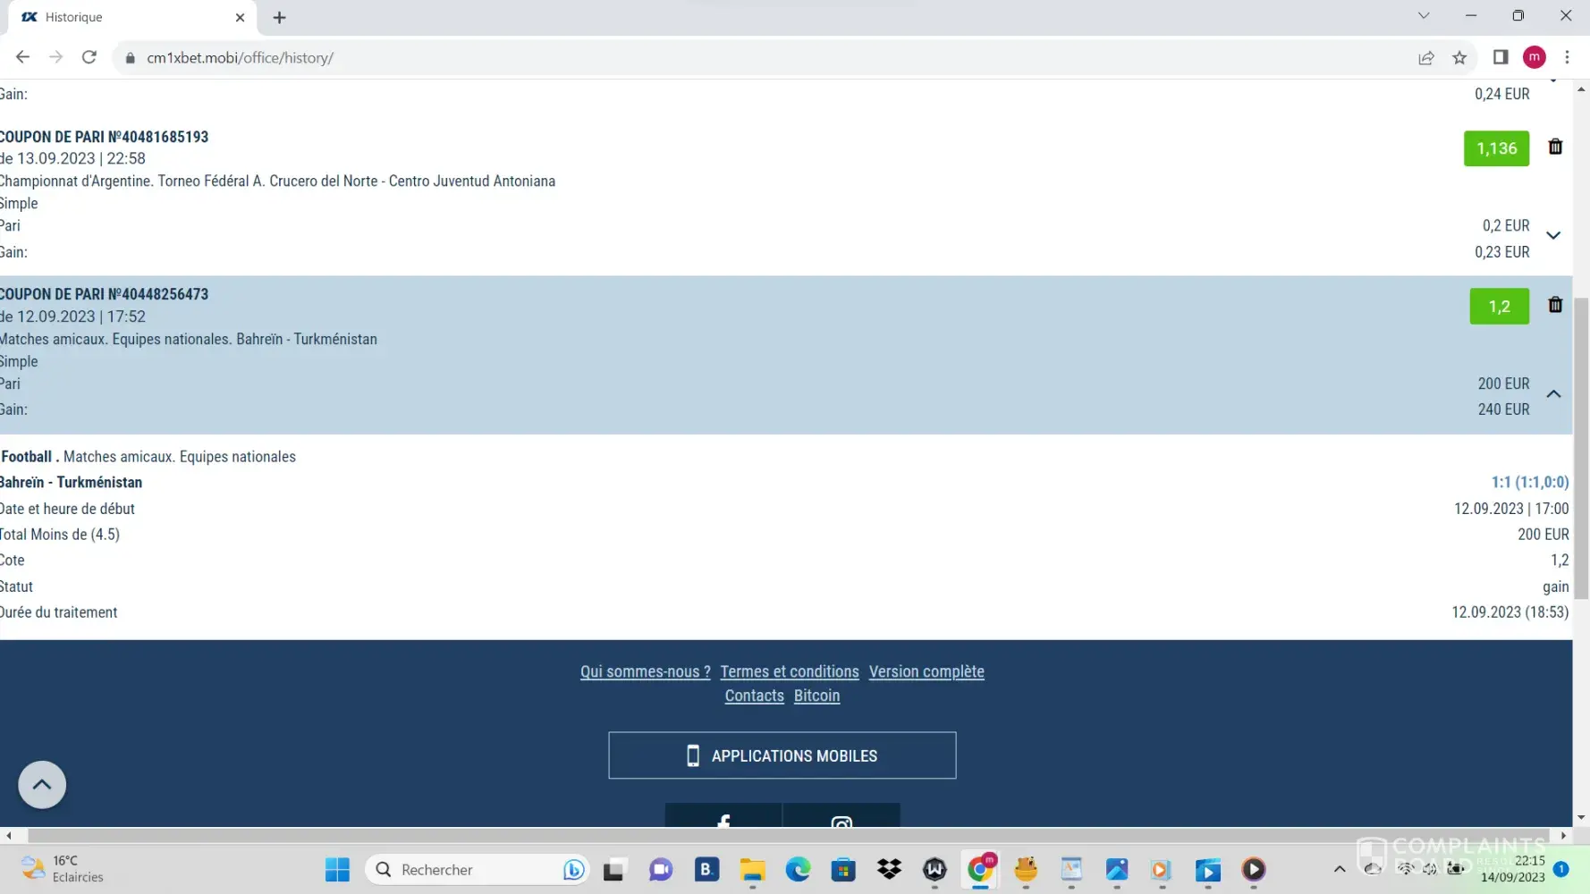Image resolution: width=1590 pixels, height=894 pixels.
Task: Collapse details of coupon №40448256473
Action: (1553, 394)
